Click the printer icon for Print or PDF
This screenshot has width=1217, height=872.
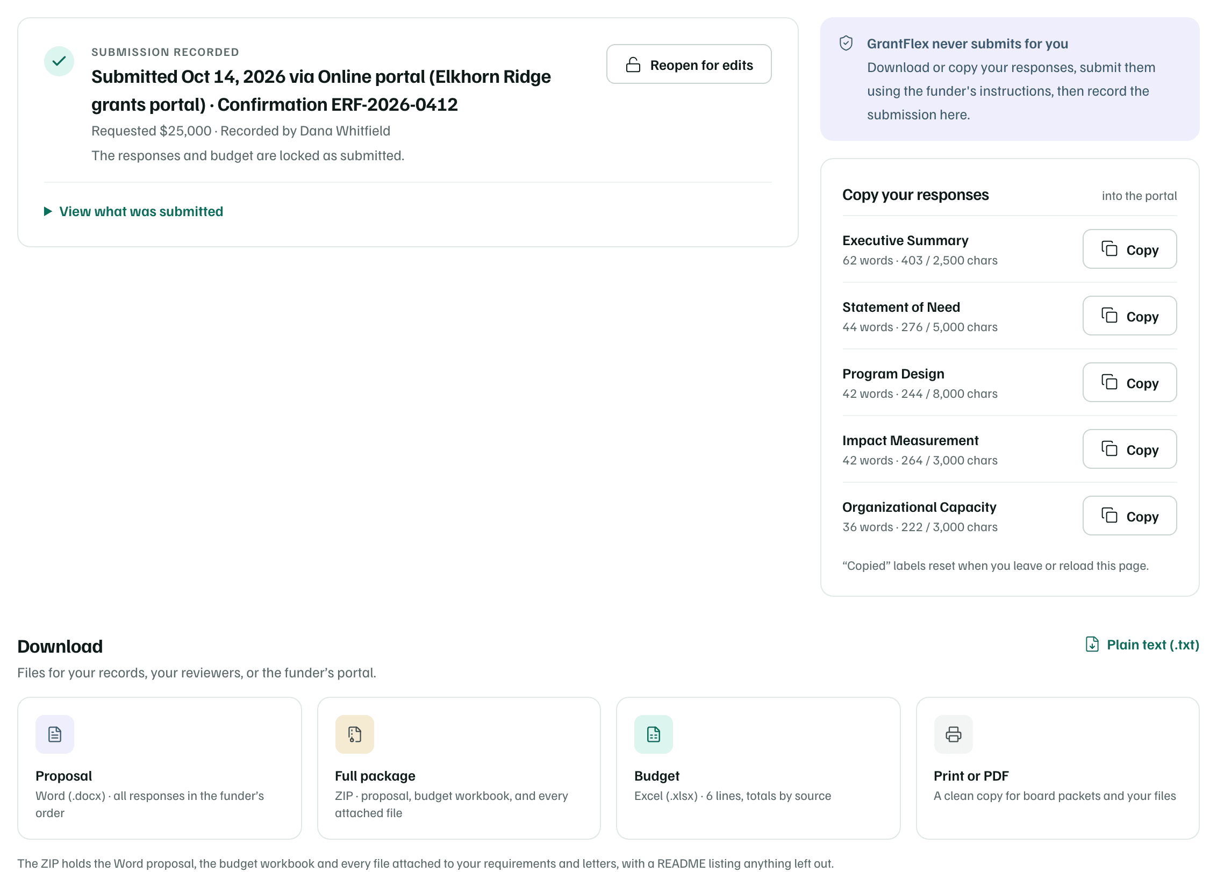point(954,734)
